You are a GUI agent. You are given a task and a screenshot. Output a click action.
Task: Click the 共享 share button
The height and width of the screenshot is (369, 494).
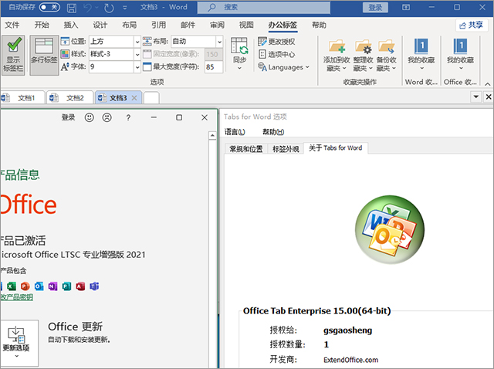pyautogui.click(x=472, y=25)
